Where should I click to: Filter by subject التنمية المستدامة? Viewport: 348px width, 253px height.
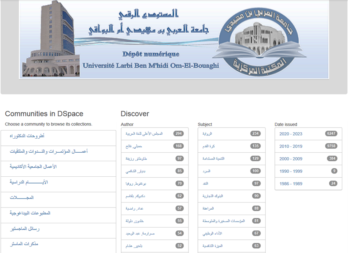pos(213,159)
